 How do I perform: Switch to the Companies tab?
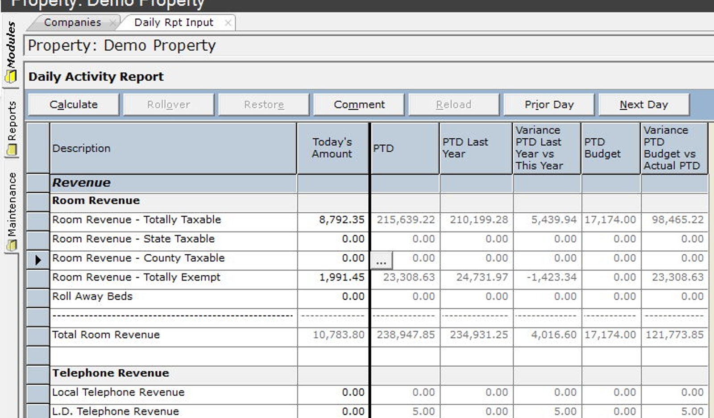tap(73, 22)
